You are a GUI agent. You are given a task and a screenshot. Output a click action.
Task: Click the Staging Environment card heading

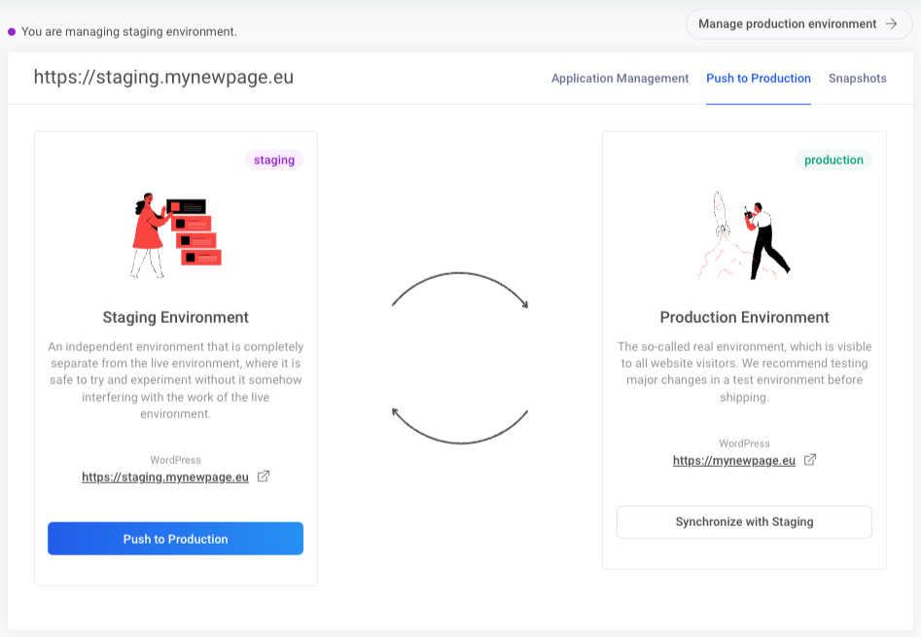(x=176, y=318)
